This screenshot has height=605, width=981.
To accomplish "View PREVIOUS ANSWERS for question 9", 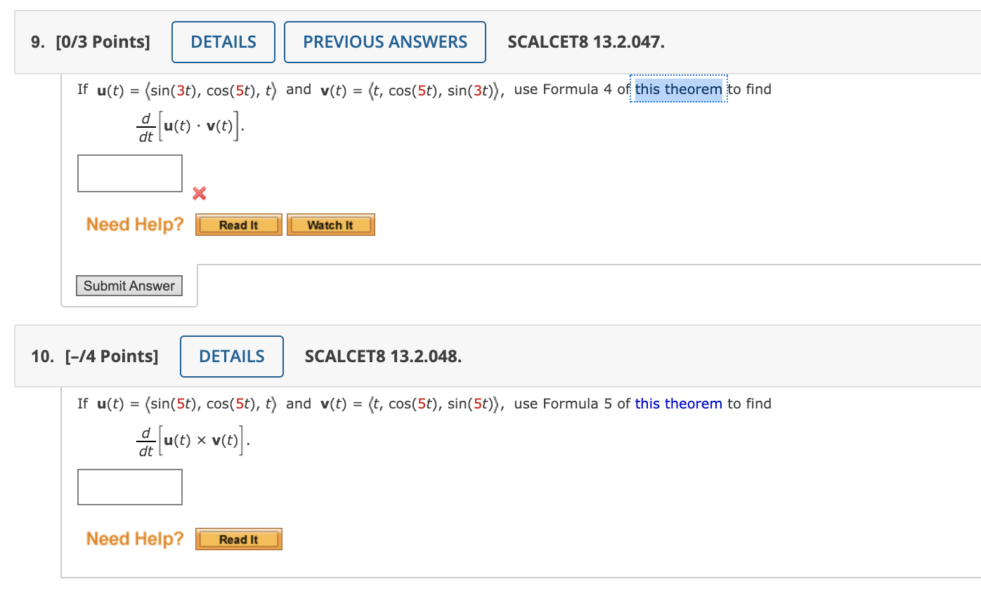I will coord(384,41).
